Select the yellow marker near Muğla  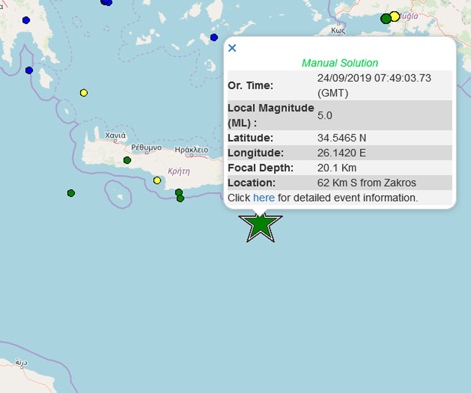[x=395, y=16]
